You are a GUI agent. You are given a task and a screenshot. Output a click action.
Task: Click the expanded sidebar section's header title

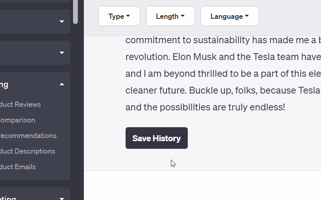point(4,84)
